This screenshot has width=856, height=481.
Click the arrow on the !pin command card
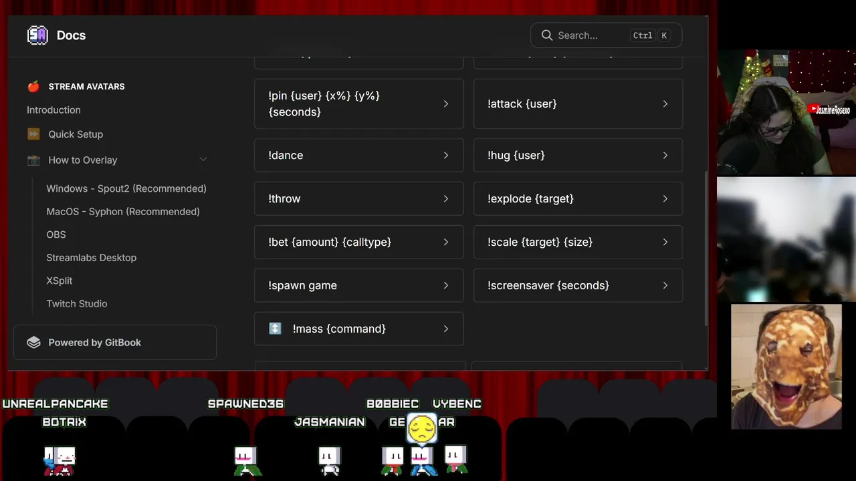(x=446, y=104)
